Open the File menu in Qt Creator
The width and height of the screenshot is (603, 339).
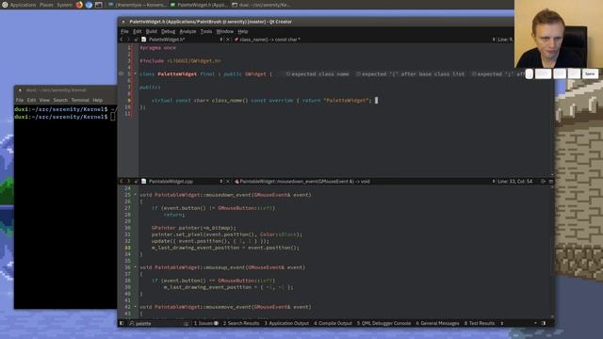pyautogui.click(x=124, y=31)
